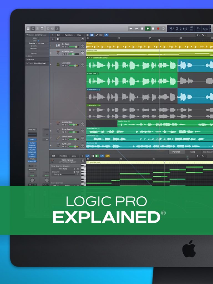Click the add track plus button
The height and width of the screenshot is (284, 213).
pos(53,39)
